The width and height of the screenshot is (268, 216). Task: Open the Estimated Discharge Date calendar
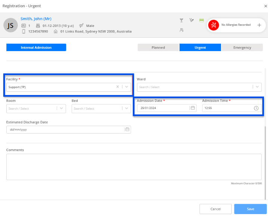tap(127, 129)
